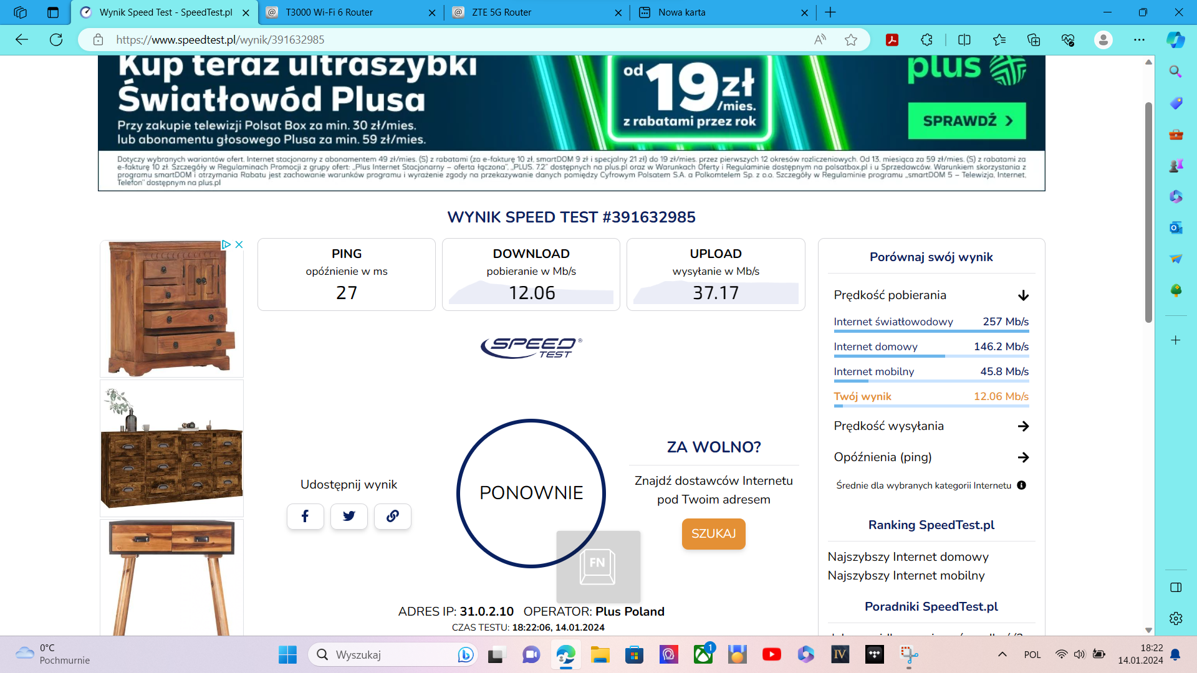This screenshot has width=1197, height=673.
Task: Switch to T3000 Wi-Fi 6 Router tab
Action: [x=351, y=12]
